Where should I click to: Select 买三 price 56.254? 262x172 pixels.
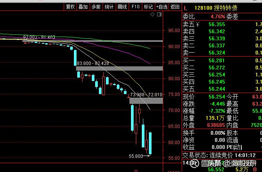coord(217,75)
